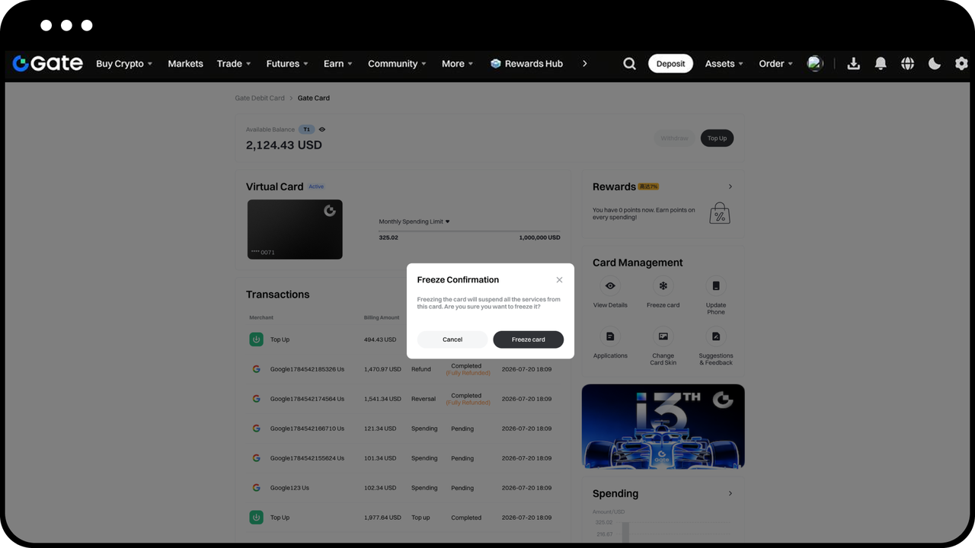
Task: Open the notifications bell
Action: [881, 64]
